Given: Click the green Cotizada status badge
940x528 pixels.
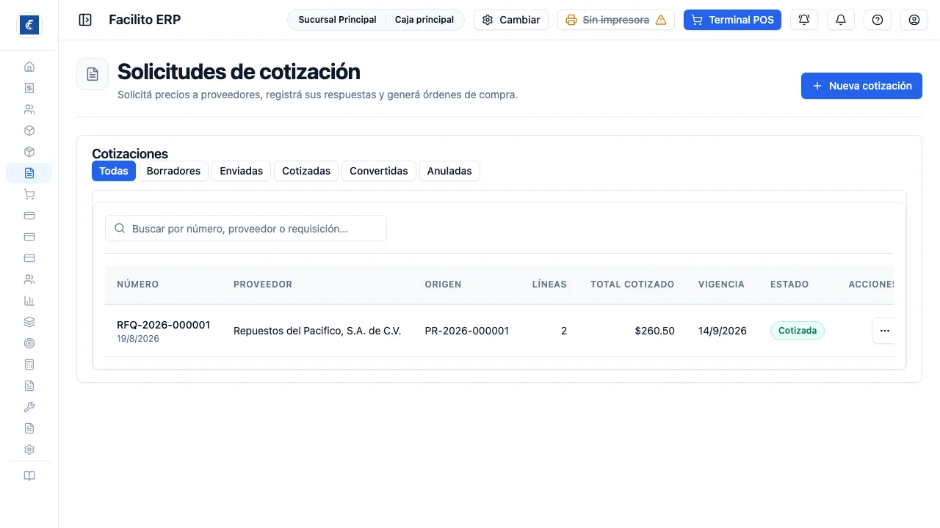Looking at the screenshot, I should pos(798,331).
